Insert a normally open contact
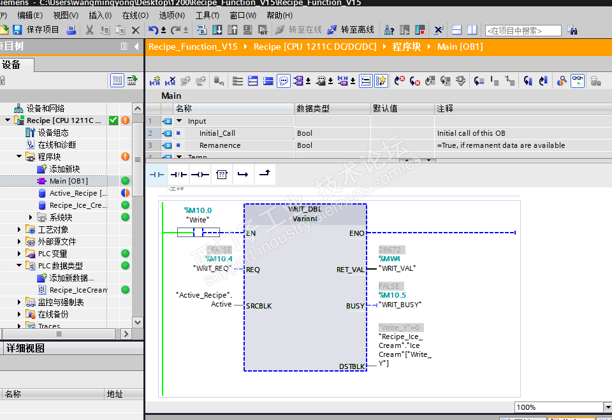612x420 pixels. (156, 174)
